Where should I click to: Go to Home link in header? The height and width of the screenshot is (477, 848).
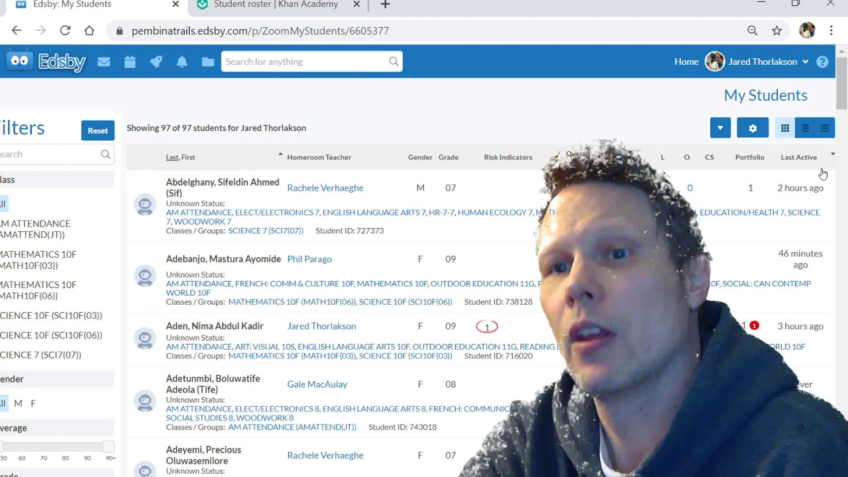686,62
